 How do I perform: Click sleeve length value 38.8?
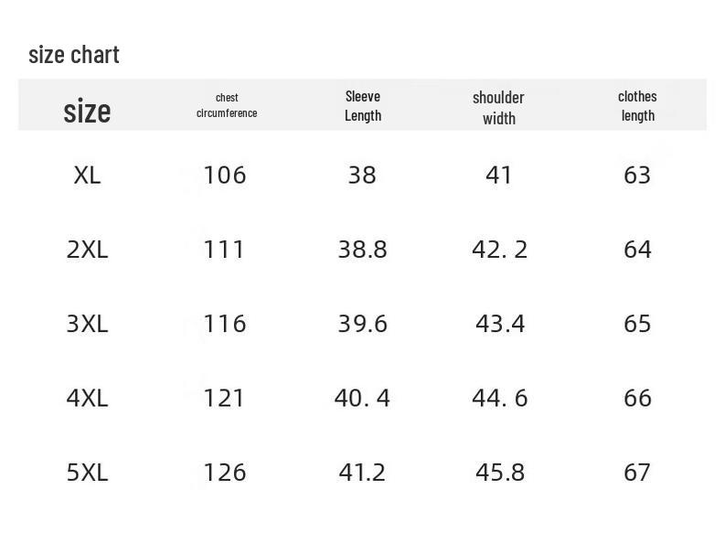[x=362, y=250]
